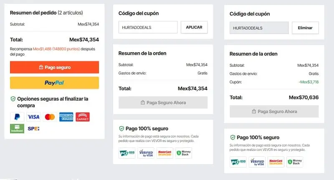The width and height of the screenshot is (334, 180).
Task: Click the orange Pago seguro button
Action: tap(54, 67)
